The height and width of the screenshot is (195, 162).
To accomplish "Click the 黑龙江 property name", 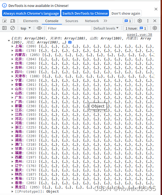I will click(20, 187).
